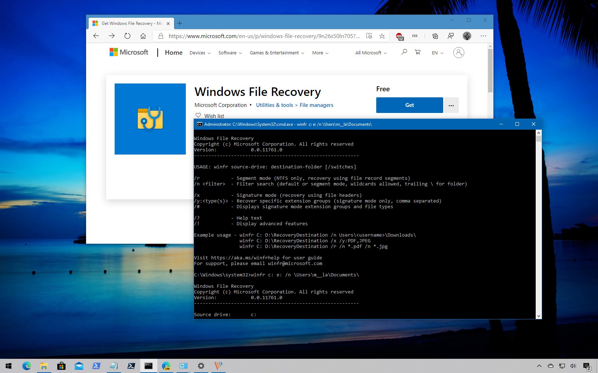Open Edge Collections
This screenshot has height=373, width=598.
(435, 36)
